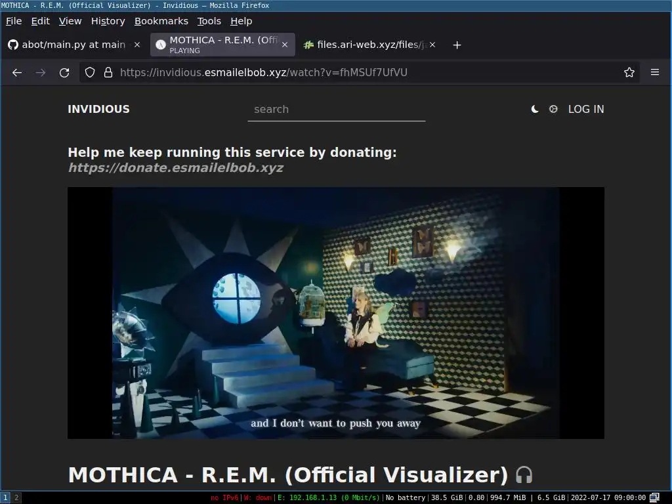Open the Edit menu
672x504 pixels.
[40, 21]
